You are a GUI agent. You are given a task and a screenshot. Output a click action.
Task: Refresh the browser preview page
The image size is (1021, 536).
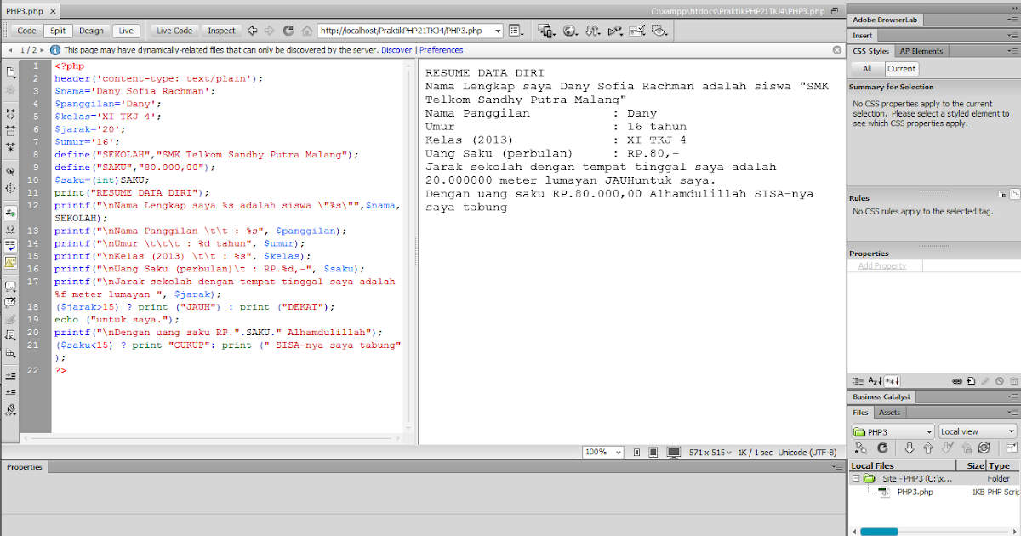[x=286, y=31]
